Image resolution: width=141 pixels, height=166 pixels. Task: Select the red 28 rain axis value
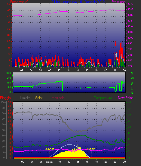10,106
